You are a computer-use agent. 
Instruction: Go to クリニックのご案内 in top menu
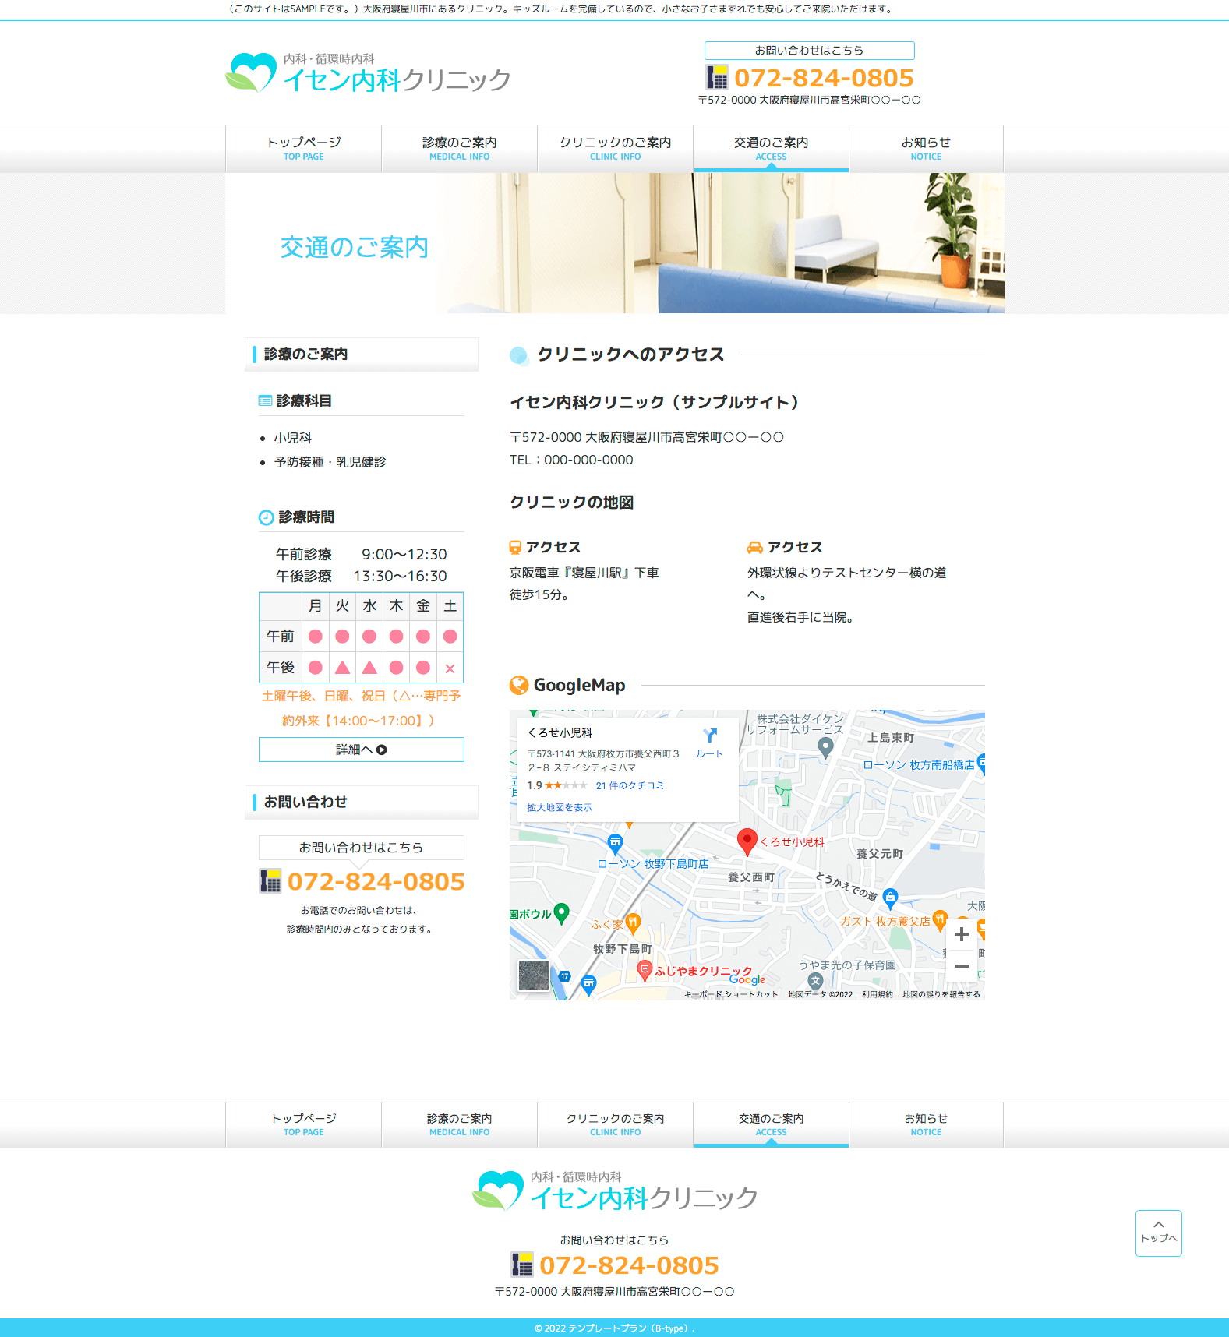pyautogui.click(x=615, y=148)
